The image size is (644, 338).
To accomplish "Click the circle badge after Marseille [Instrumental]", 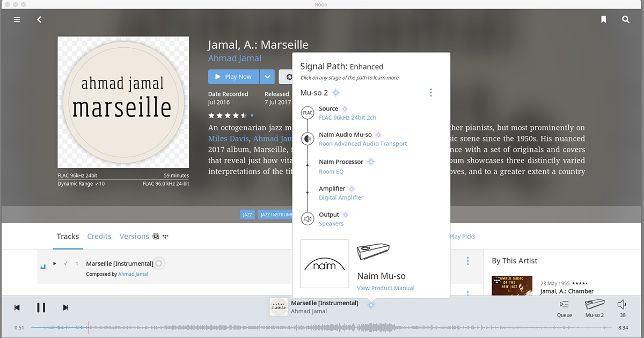I will click(159, 263).
